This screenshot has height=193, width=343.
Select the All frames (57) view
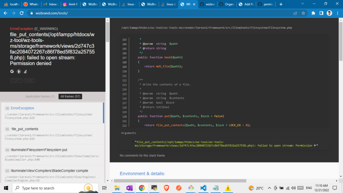(70, 96)
